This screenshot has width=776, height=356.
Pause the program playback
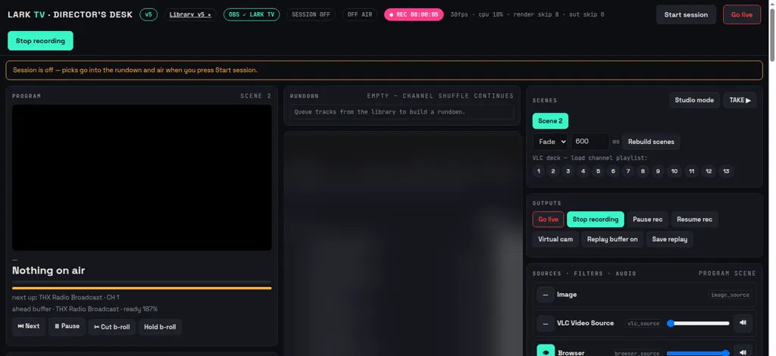tap(67, 326)
